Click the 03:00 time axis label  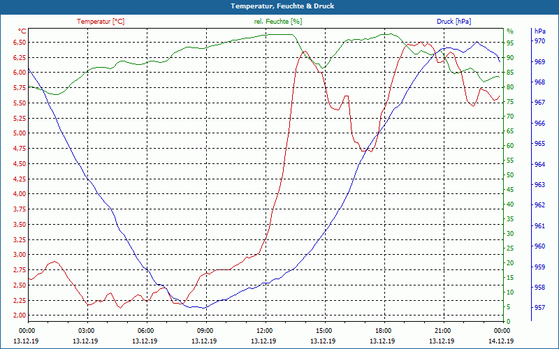(x=85, y=330)
